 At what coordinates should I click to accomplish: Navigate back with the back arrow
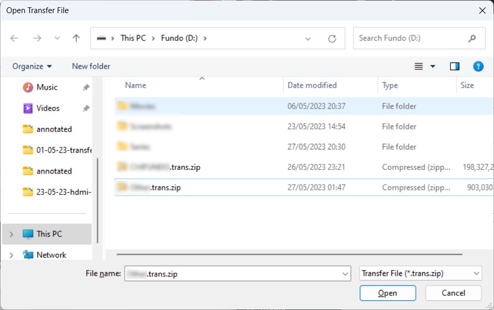14,38
